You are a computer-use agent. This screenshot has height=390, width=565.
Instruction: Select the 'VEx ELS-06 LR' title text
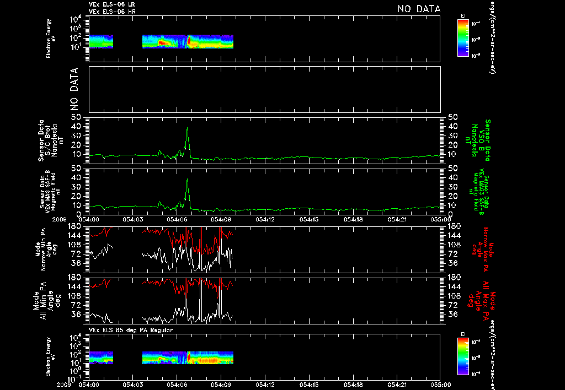[x=111, y=4]
